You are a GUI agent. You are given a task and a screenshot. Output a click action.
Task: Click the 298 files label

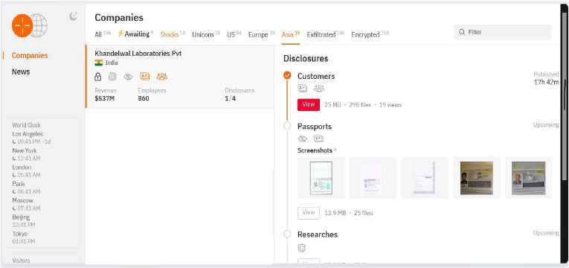click(360, 105)
